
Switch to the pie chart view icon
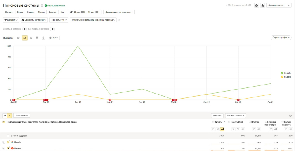coord(19,38)
